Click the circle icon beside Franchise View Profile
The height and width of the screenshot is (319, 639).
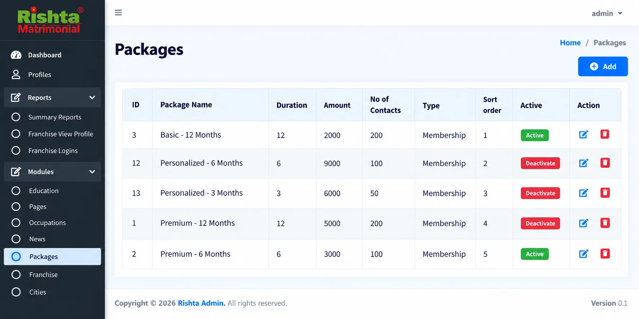point(16,134)
